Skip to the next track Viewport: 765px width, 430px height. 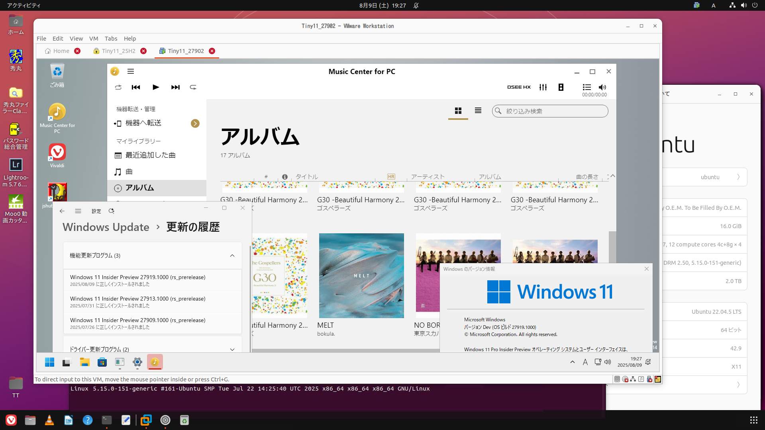tap(175, 87)
